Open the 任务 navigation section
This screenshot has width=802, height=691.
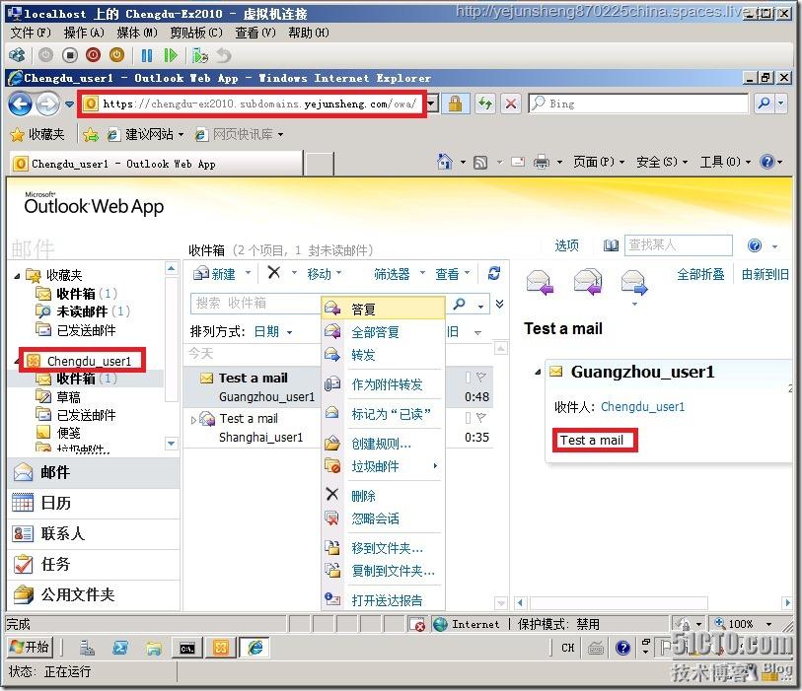tap(94, 564)
